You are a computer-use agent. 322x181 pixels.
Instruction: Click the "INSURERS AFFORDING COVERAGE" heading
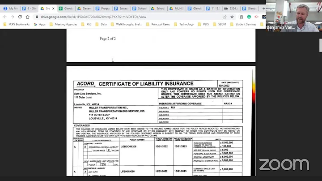pos(180,103)
